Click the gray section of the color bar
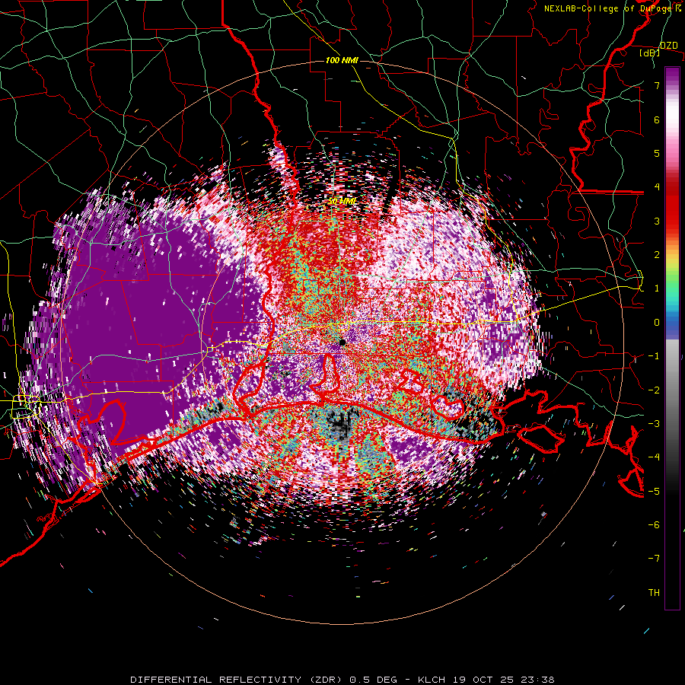The width and height of the screenshot is (685, 685). coord(672,376)
